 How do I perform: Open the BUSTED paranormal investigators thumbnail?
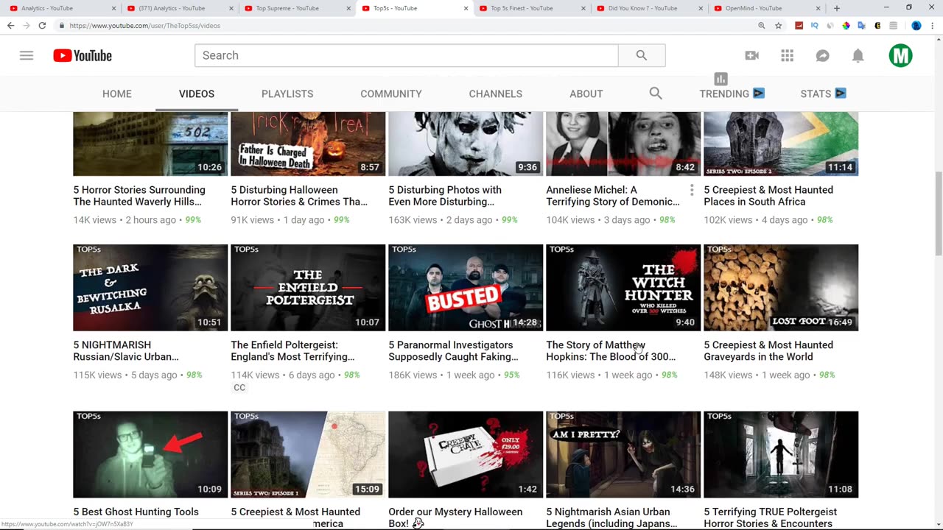[466, 288]
